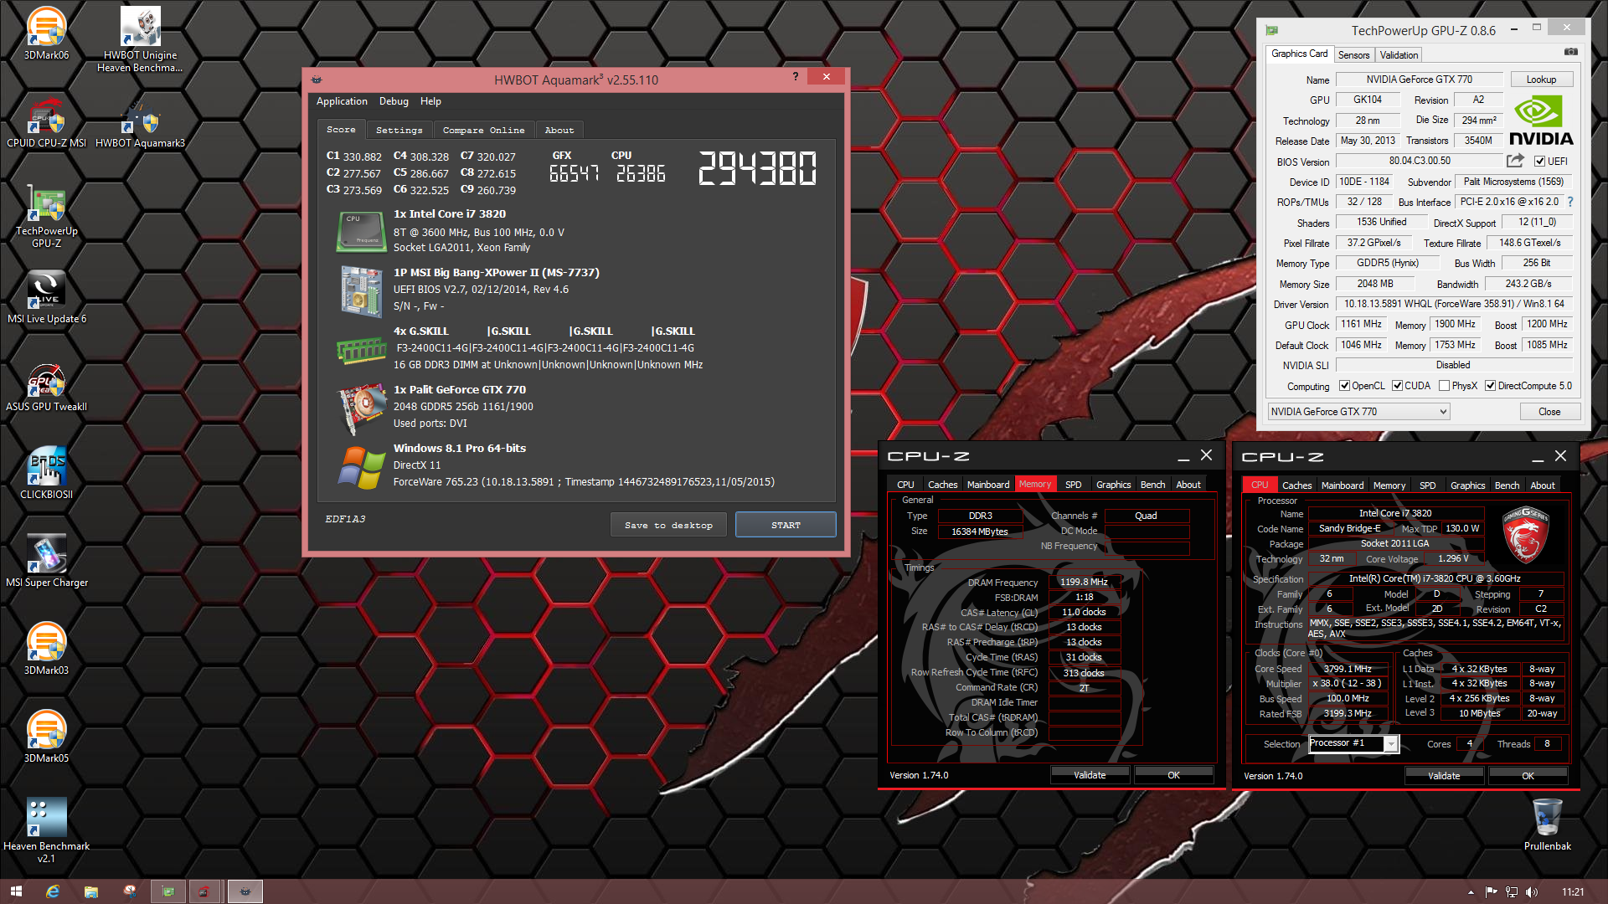The image size is (1608, 904).
Task: Launch CPUID CPU-Z MSI desktop shortcut
Action: [x=46, y=121]
